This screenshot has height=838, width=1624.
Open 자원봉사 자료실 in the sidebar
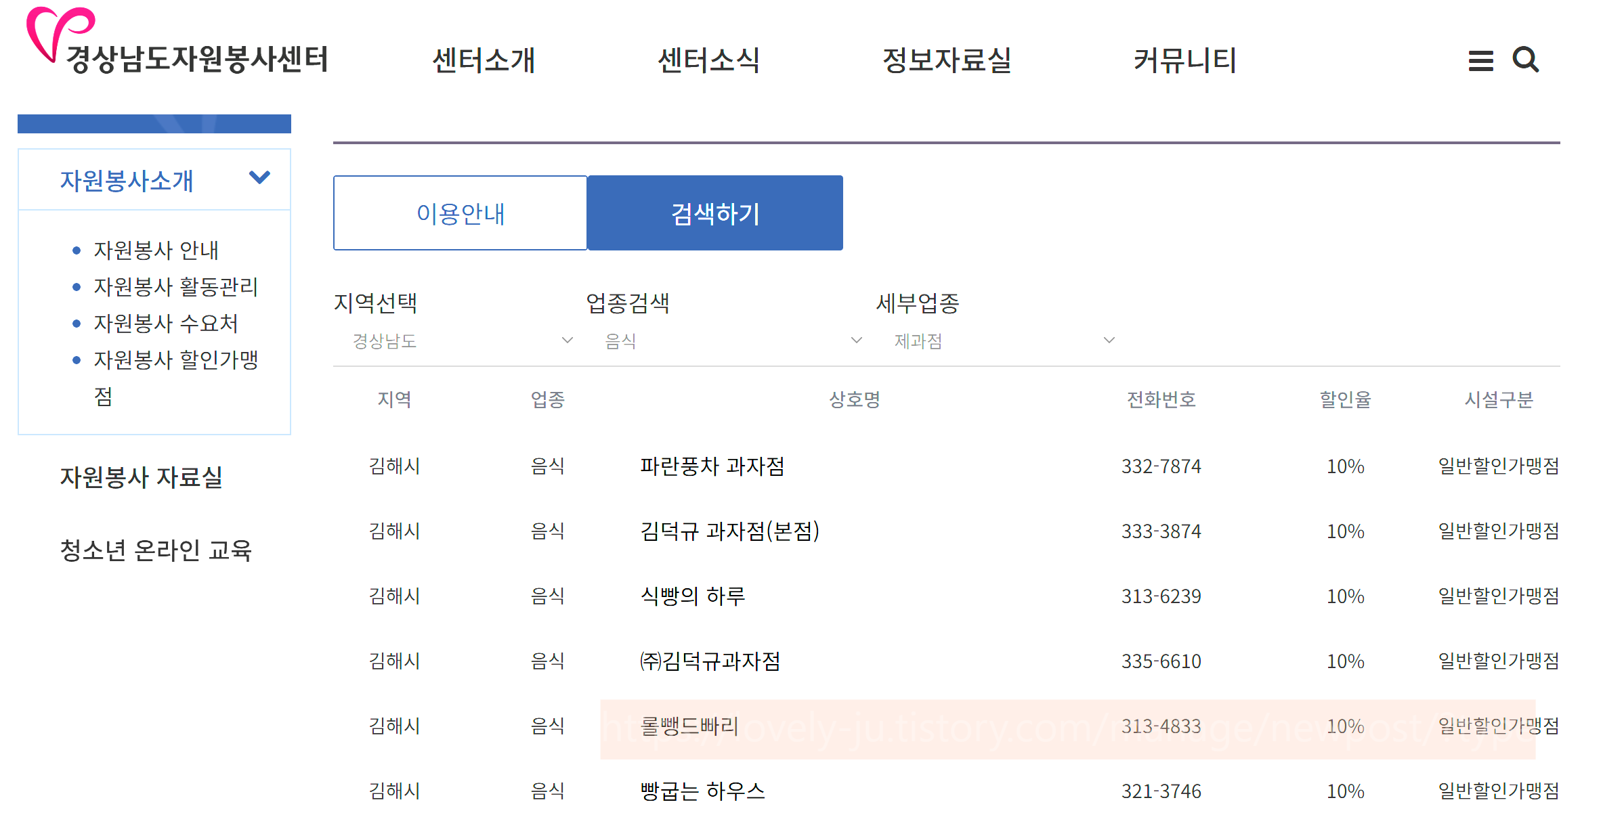pyautogui.click(x=142, y=477)
